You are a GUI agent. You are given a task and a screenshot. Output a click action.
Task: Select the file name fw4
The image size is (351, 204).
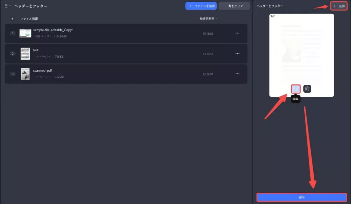click(36, 50)
